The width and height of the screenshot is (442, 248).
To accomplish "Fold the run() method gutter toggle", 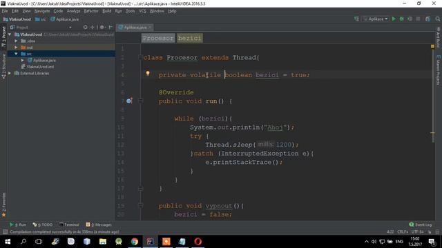I will [x=140, y=101].
